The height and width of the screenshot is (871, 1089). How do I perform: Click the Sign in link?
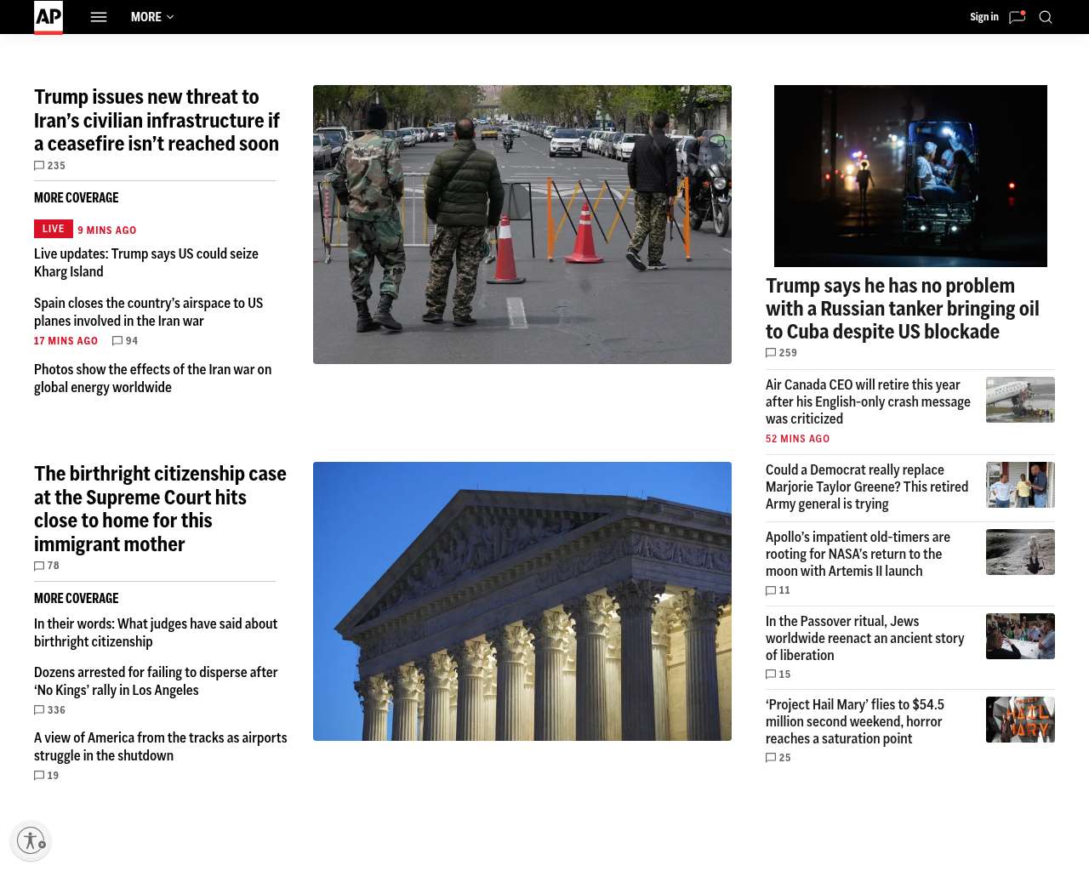pyautogui.click(x=984, y=17)
